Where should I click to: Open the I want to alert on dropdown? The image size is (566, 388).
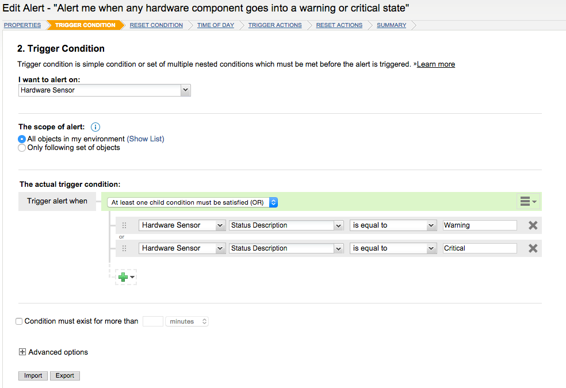point(104,90)
